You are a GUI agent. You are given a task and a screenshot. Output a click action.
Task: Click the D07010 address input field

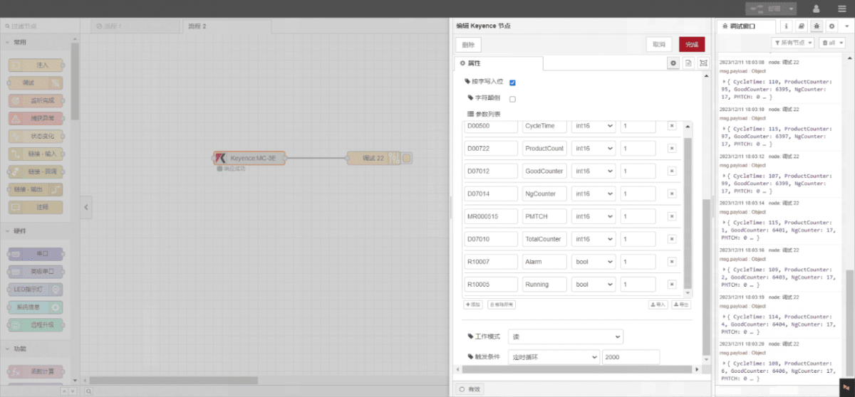pos(491,239)
